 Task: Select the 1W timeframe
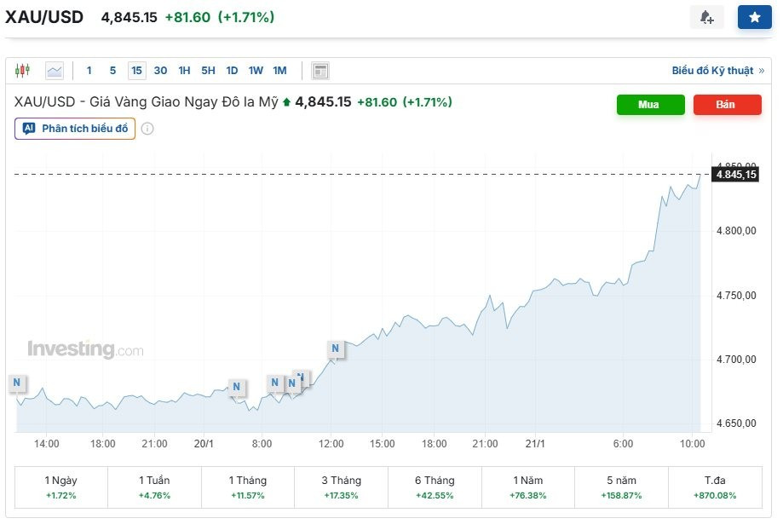[256, 71]
